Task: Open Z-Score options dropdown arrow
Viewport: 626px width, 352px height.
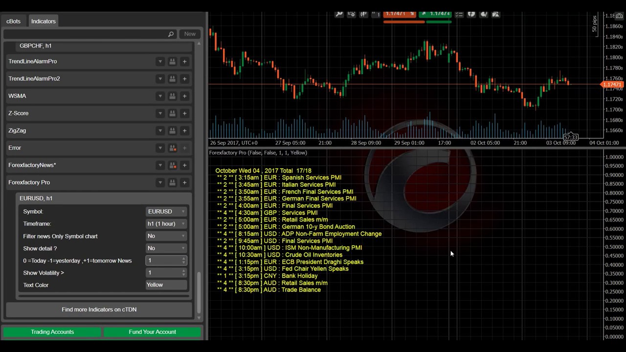Action: point(160,113)
